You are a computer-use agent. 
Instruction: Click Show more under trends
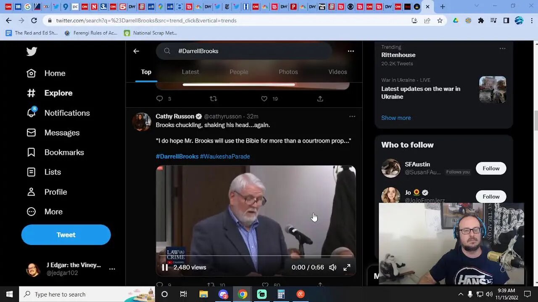click(x=396, y=118)
